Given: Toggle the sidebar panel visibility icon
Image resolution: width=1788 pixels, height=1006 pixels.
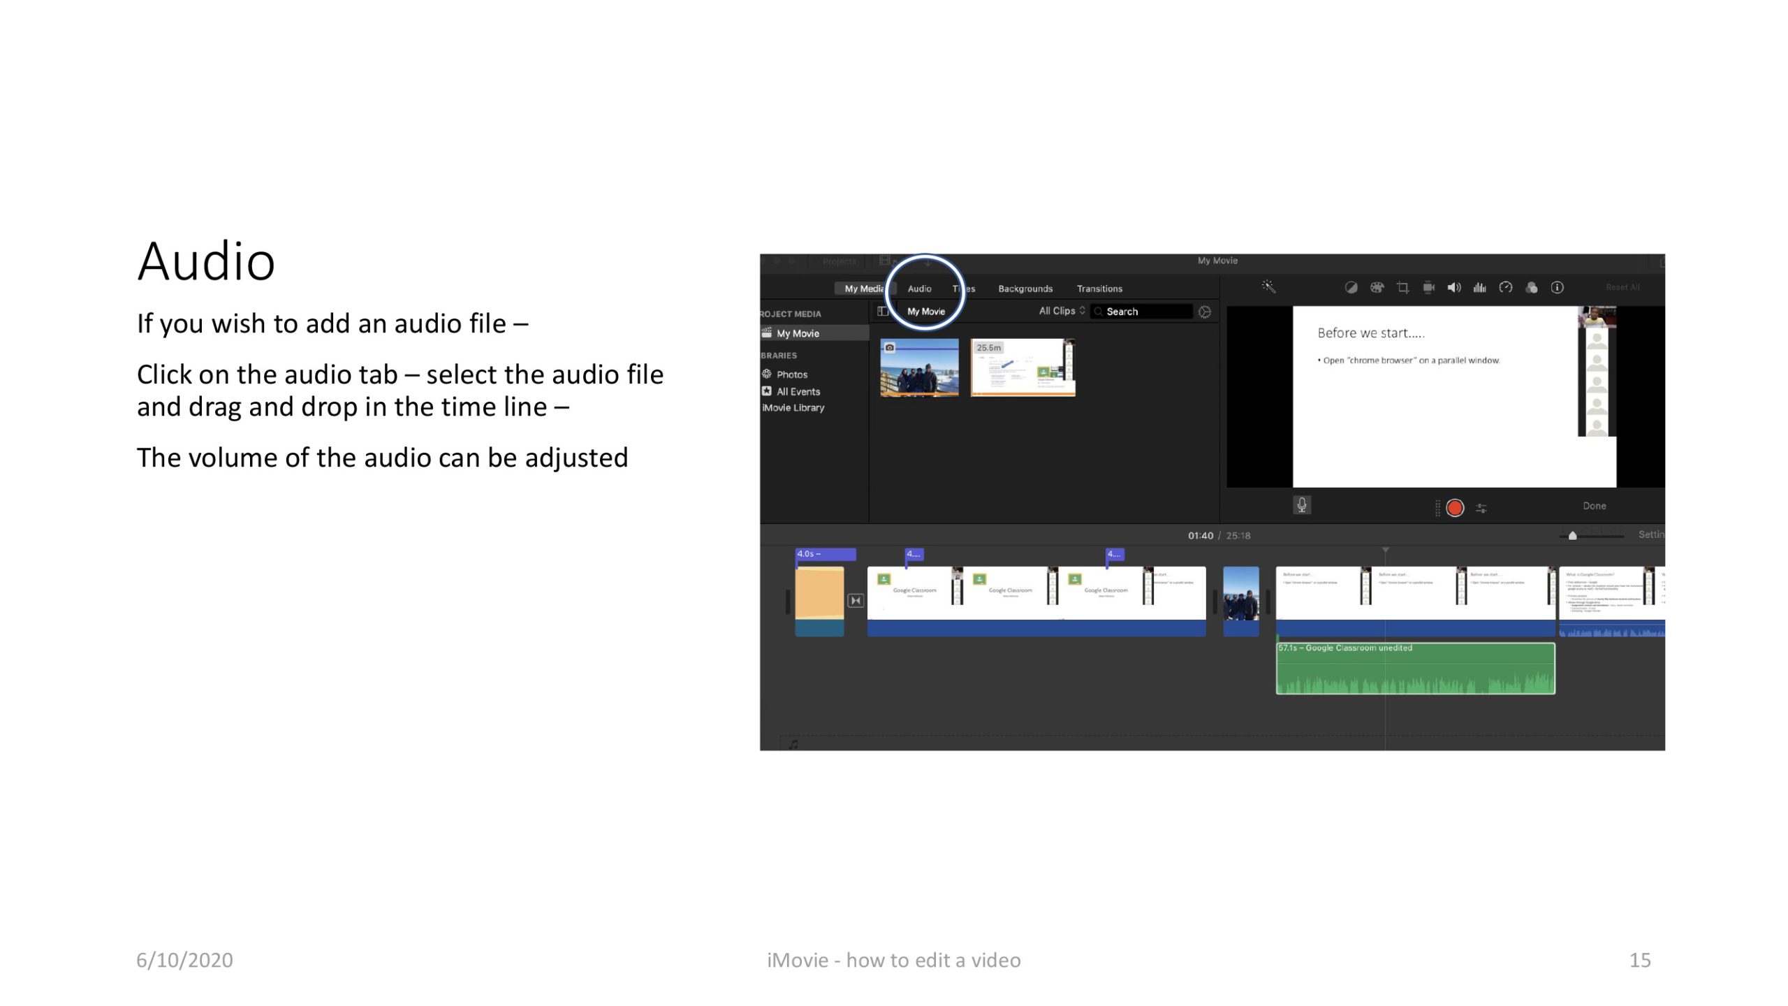Looking at the screenshot, I should [883, 312].
